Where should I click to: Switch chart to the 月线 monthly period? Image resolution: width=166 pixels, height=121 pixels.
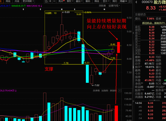point(17,1)
